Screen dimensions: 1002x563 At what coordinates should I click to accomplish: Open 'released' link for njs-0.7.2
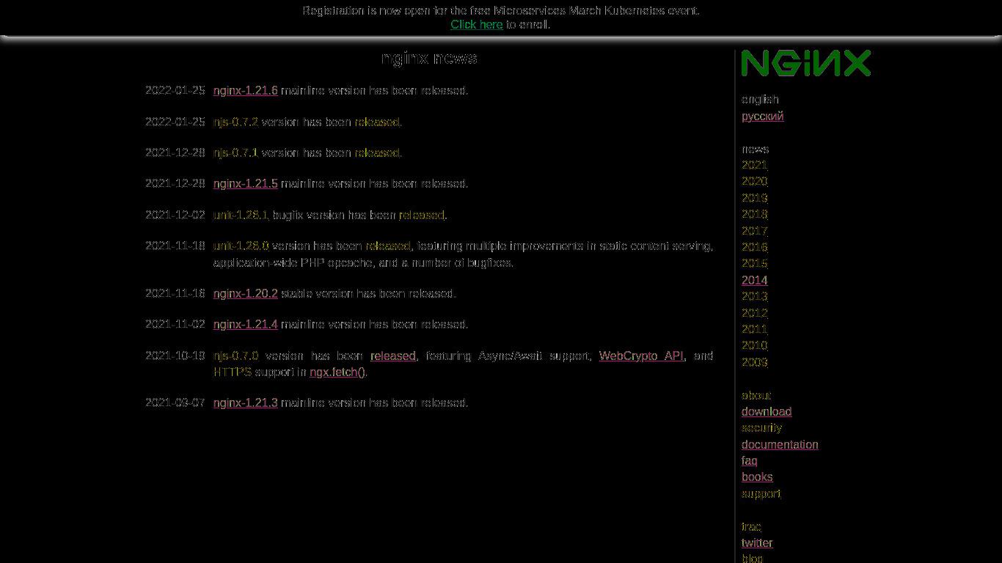click(x=377, y=122)
